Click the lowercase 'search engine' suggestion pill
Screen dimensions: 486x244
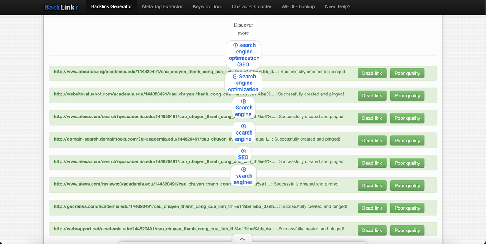coord(243,133)
